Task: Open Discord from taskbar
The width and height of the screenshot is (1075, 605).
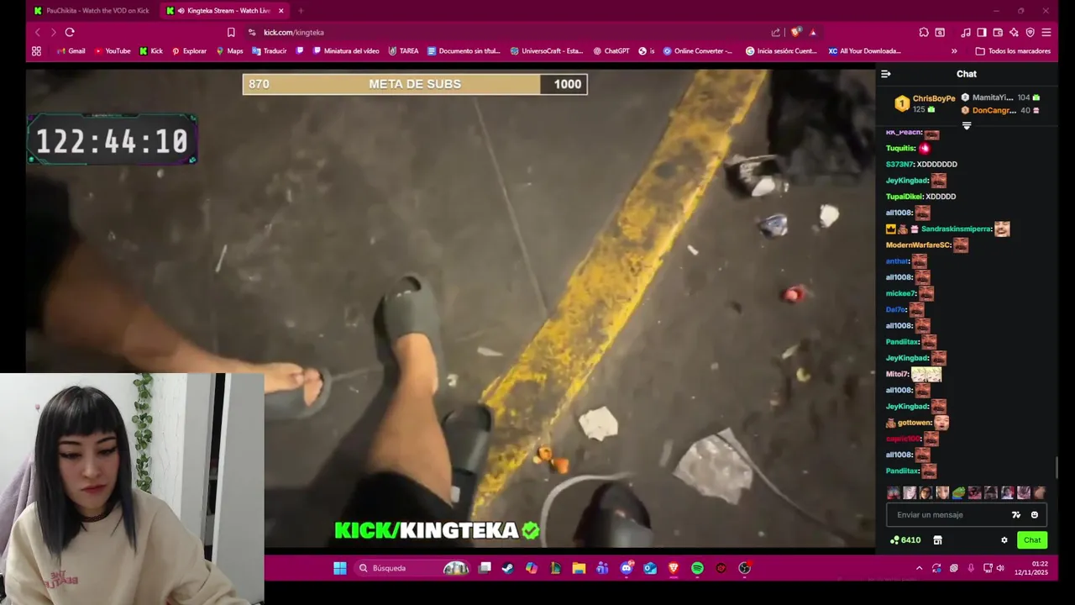Action: pos(627,568)
